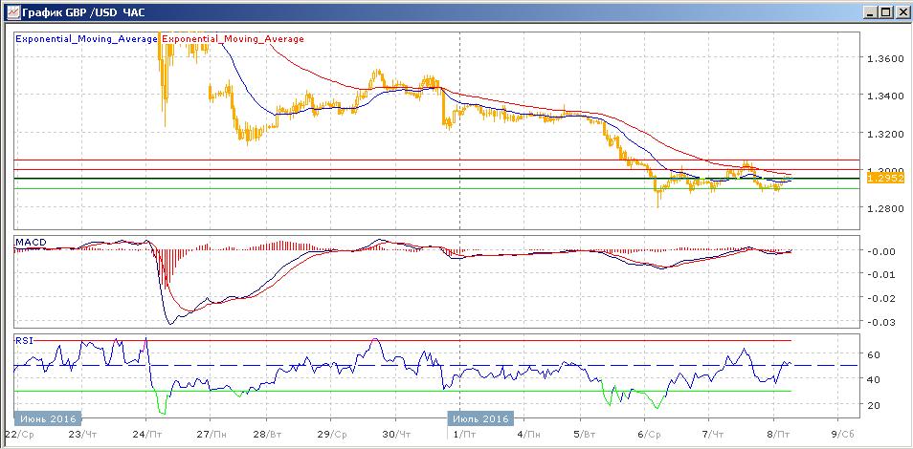Click the RSI indicator label
The width and height of the screenshot is (913, 449).
24,339
